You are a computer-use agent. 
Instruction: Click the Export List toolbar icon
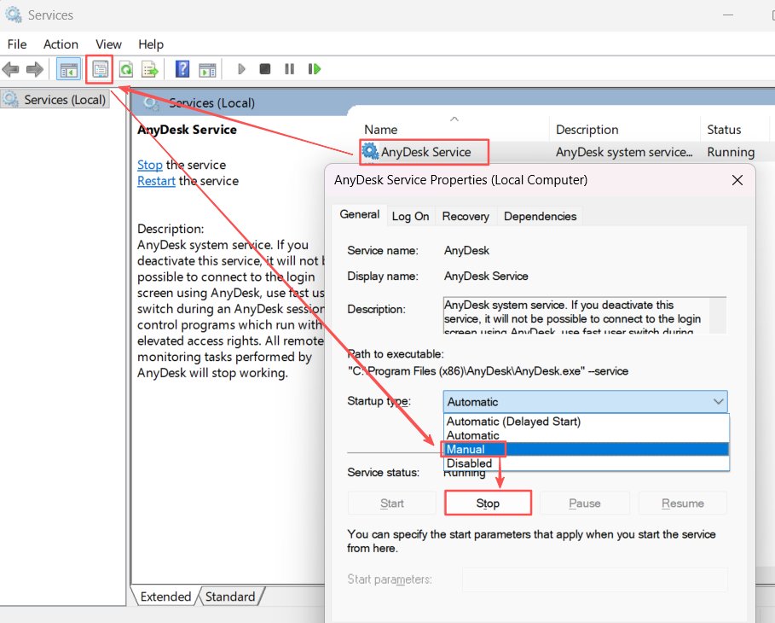150,69
